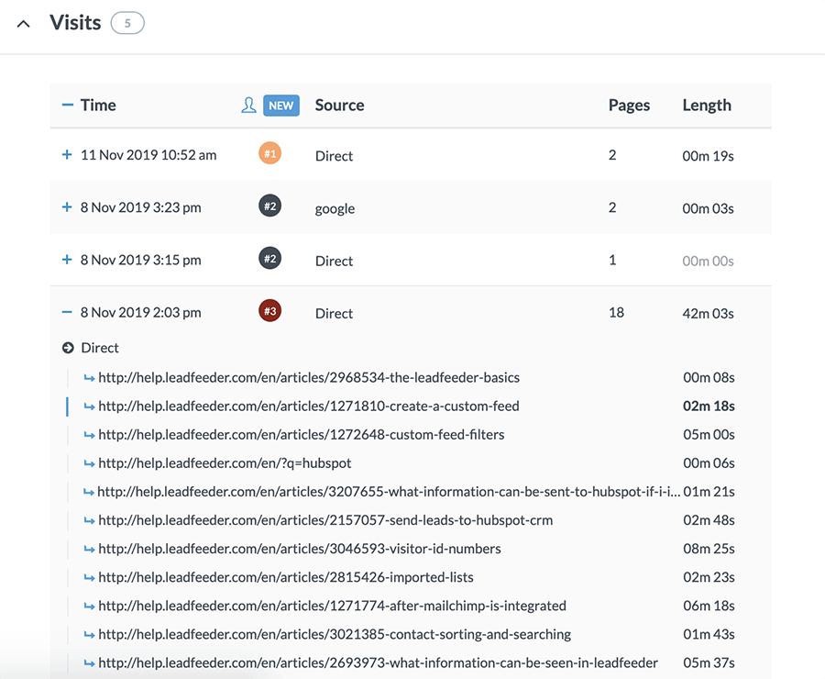This screenshot has height=679, width=825.
Task: Open the imported-lists article link
Action: coord(286,577)
